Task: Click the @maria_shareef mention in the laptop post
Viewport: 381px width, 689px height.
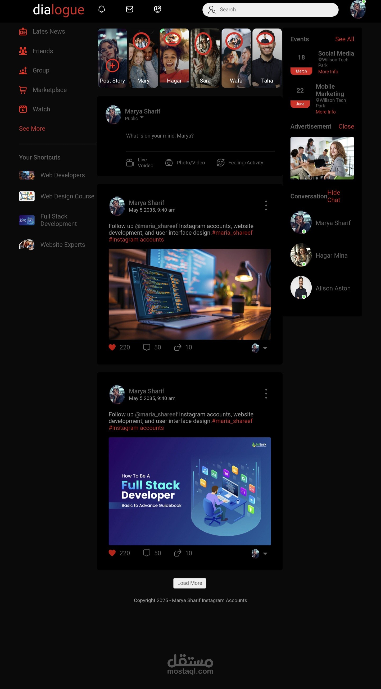Action: pos(156,226)
